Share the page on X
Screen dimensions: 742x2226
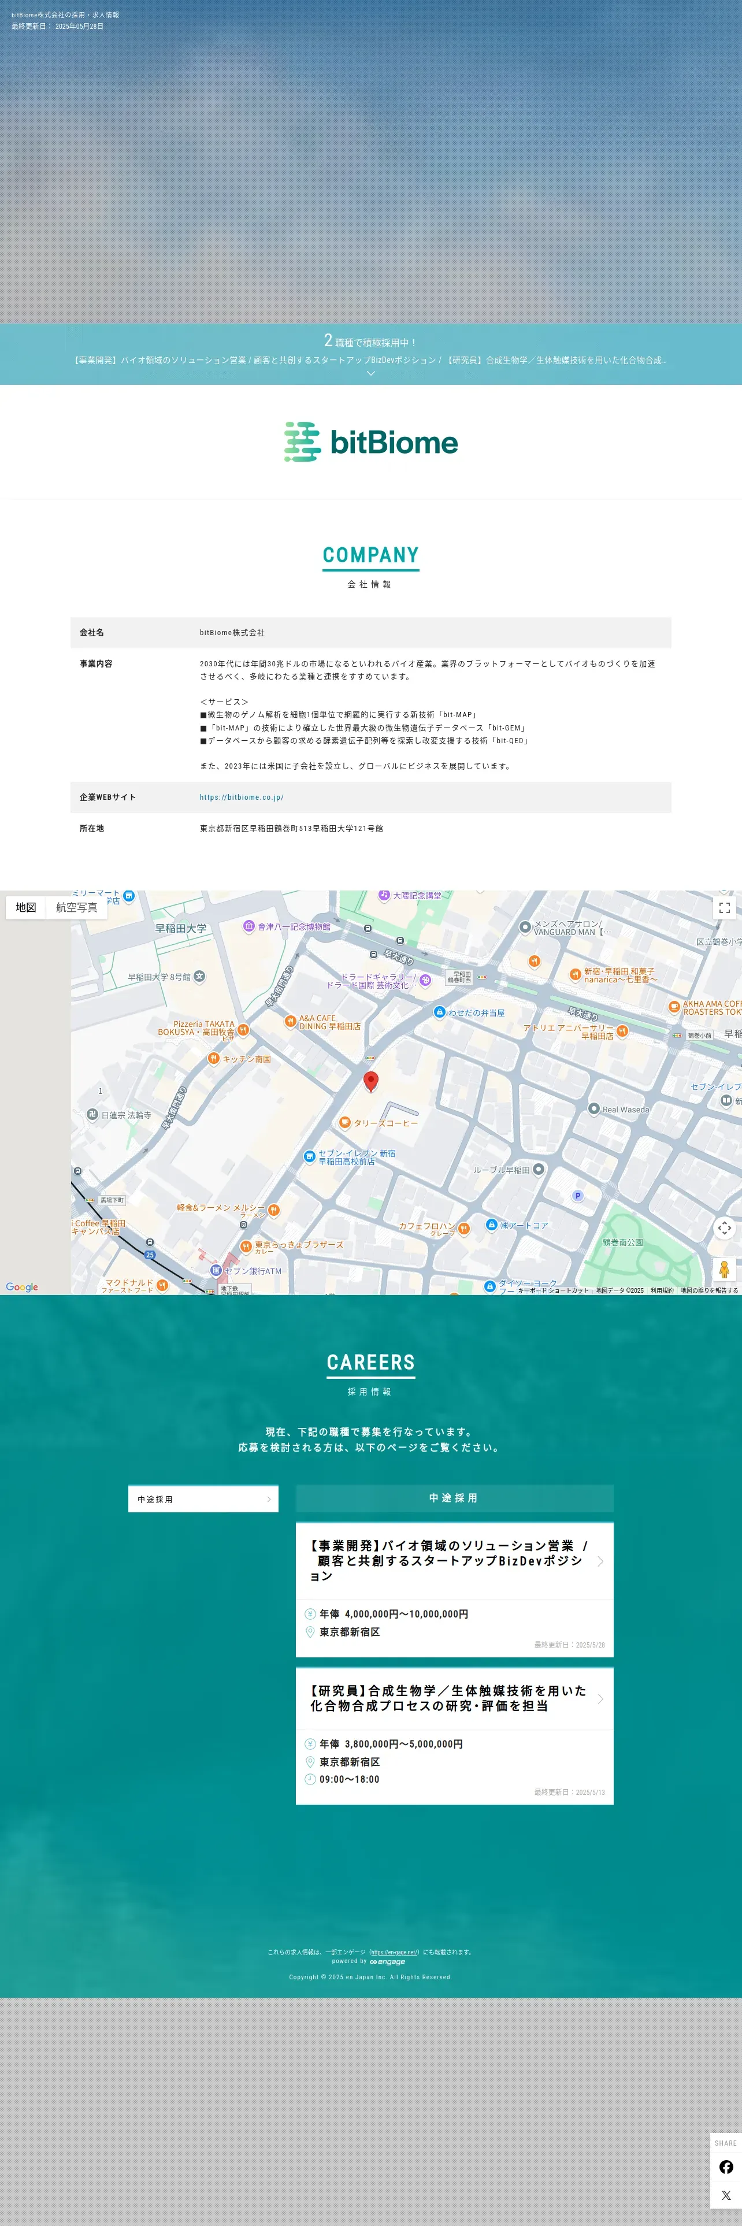[726, 2195]
